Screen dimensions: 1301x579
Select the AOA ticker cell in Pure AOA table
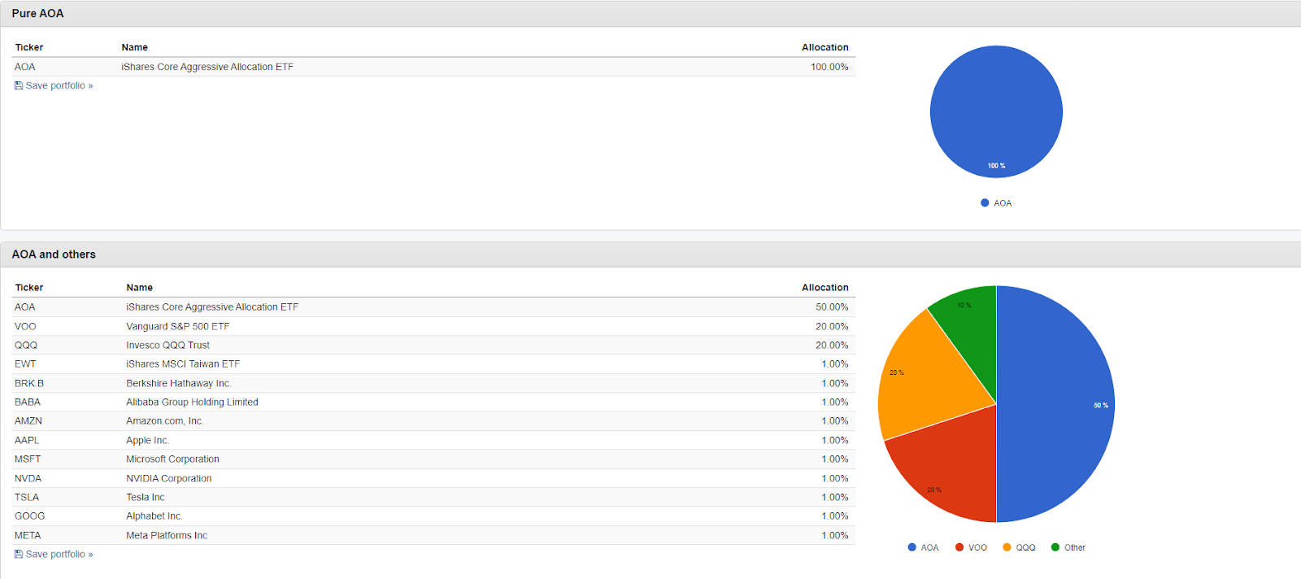click(25, 67)
